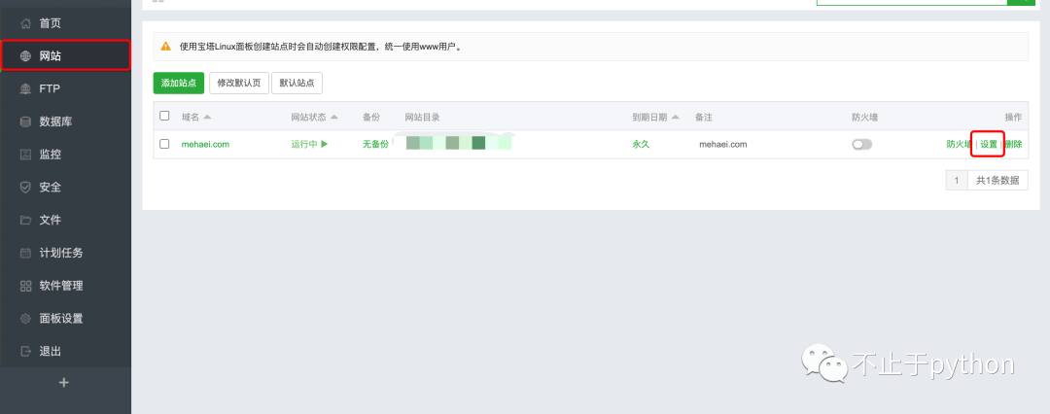The width and height of the screenshot is (1050, 414).
Task: Click the home icon in the sidebar
Action: tap(26, 22)
